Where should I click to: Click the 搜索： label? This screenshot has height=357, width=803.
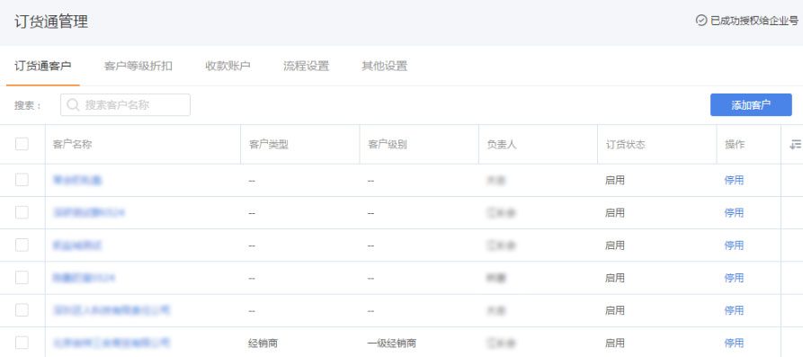[28, 105]
